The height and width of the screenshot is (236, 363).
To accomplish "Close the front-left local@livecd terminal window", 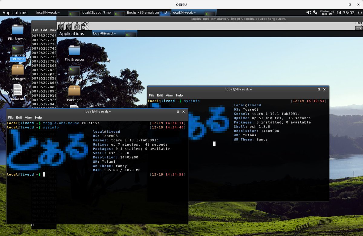I will point(183,112).
